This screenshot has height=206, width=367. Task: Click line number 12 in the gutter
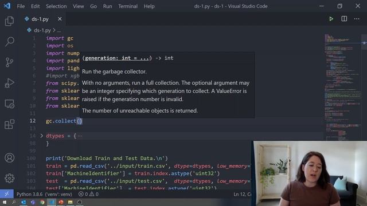[x=33, y=121]
